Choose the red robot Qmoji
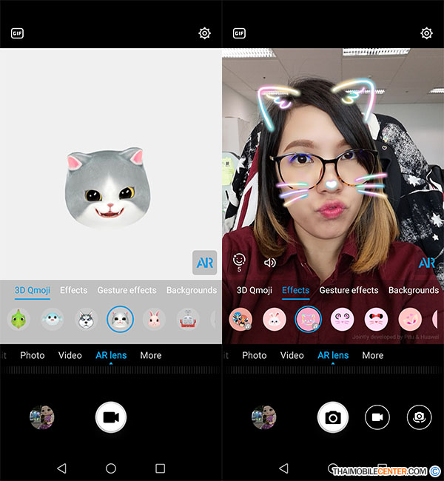 click(x=188, y=320)
